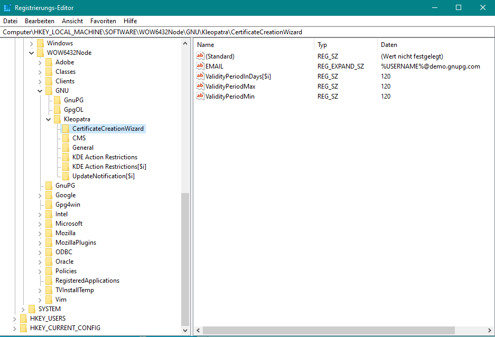Select the KDE Action Restrictions[$i] key
Image resolution: width=495 pixels, height=337 pixels.
coord(109,167)
